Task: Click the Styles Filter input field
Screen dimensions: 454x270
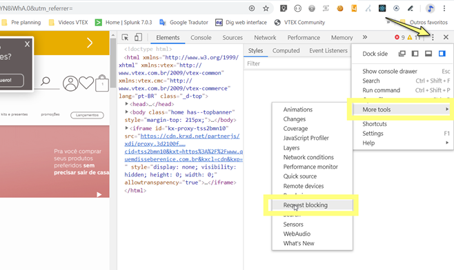Action: pyautogui.click(x=297, y=63)
